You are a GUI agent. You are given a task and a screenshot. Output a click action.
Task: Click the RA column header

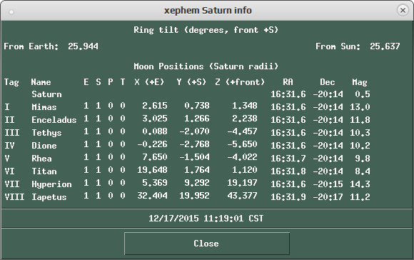coord(288,82)
